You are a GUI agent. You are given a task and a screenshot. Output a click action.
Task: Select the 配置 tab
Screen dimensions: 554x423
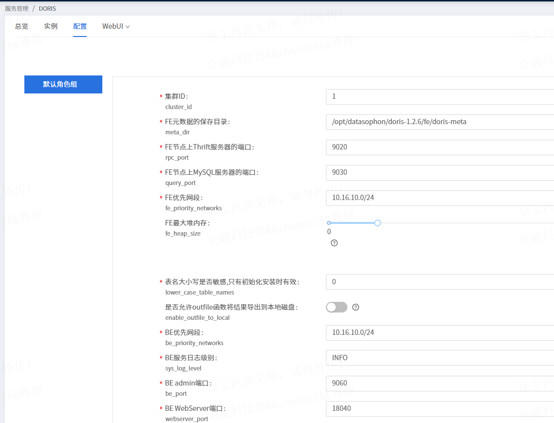pos(80,26)
